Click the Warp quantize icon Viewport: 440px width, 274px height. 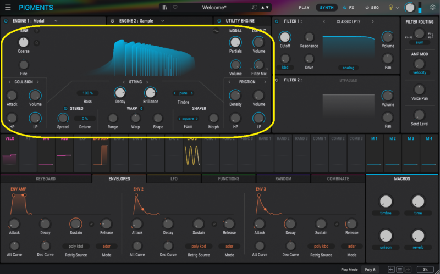(141, 108)
